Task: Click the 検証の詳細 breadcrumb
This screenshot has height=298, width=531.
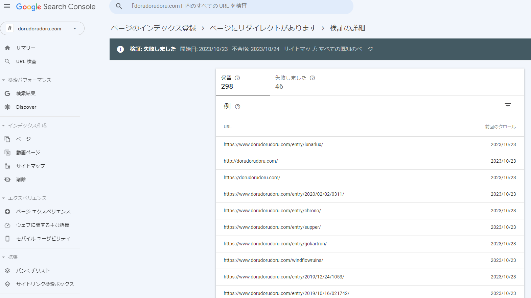Action: 347,28
